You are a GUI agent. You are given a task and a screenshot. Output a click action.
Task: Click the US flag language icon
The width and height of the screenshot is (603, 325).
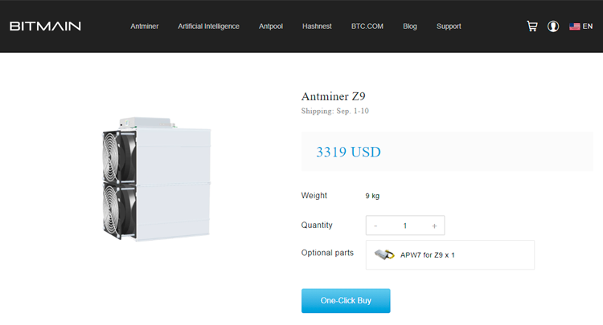click(x=575, y=26)
